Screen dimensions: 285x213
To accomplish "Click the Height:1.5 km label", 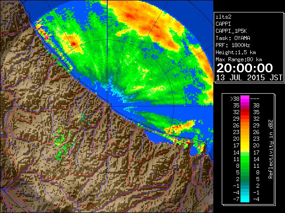I will (236, 52).
